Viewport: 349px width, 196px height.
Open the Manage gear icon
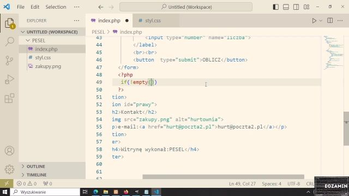(x=9, y=169)
